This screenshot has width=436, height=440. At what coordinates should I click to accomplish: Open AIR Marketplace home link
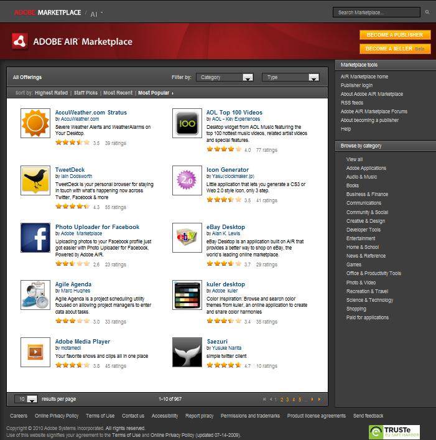[364, 77]
